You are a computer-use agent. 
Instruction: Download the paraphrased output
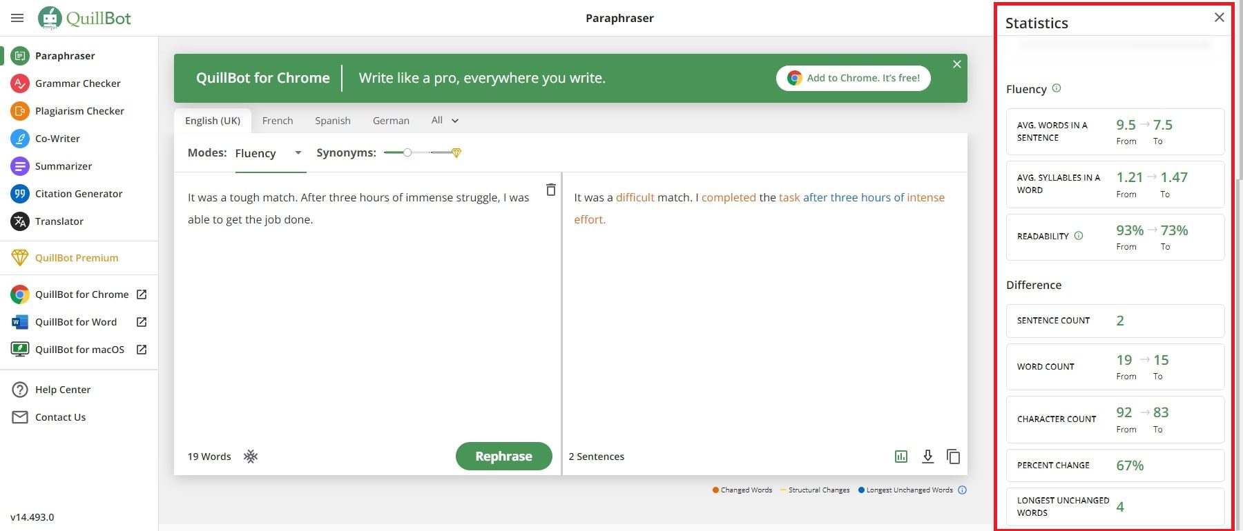click(927, 457)
